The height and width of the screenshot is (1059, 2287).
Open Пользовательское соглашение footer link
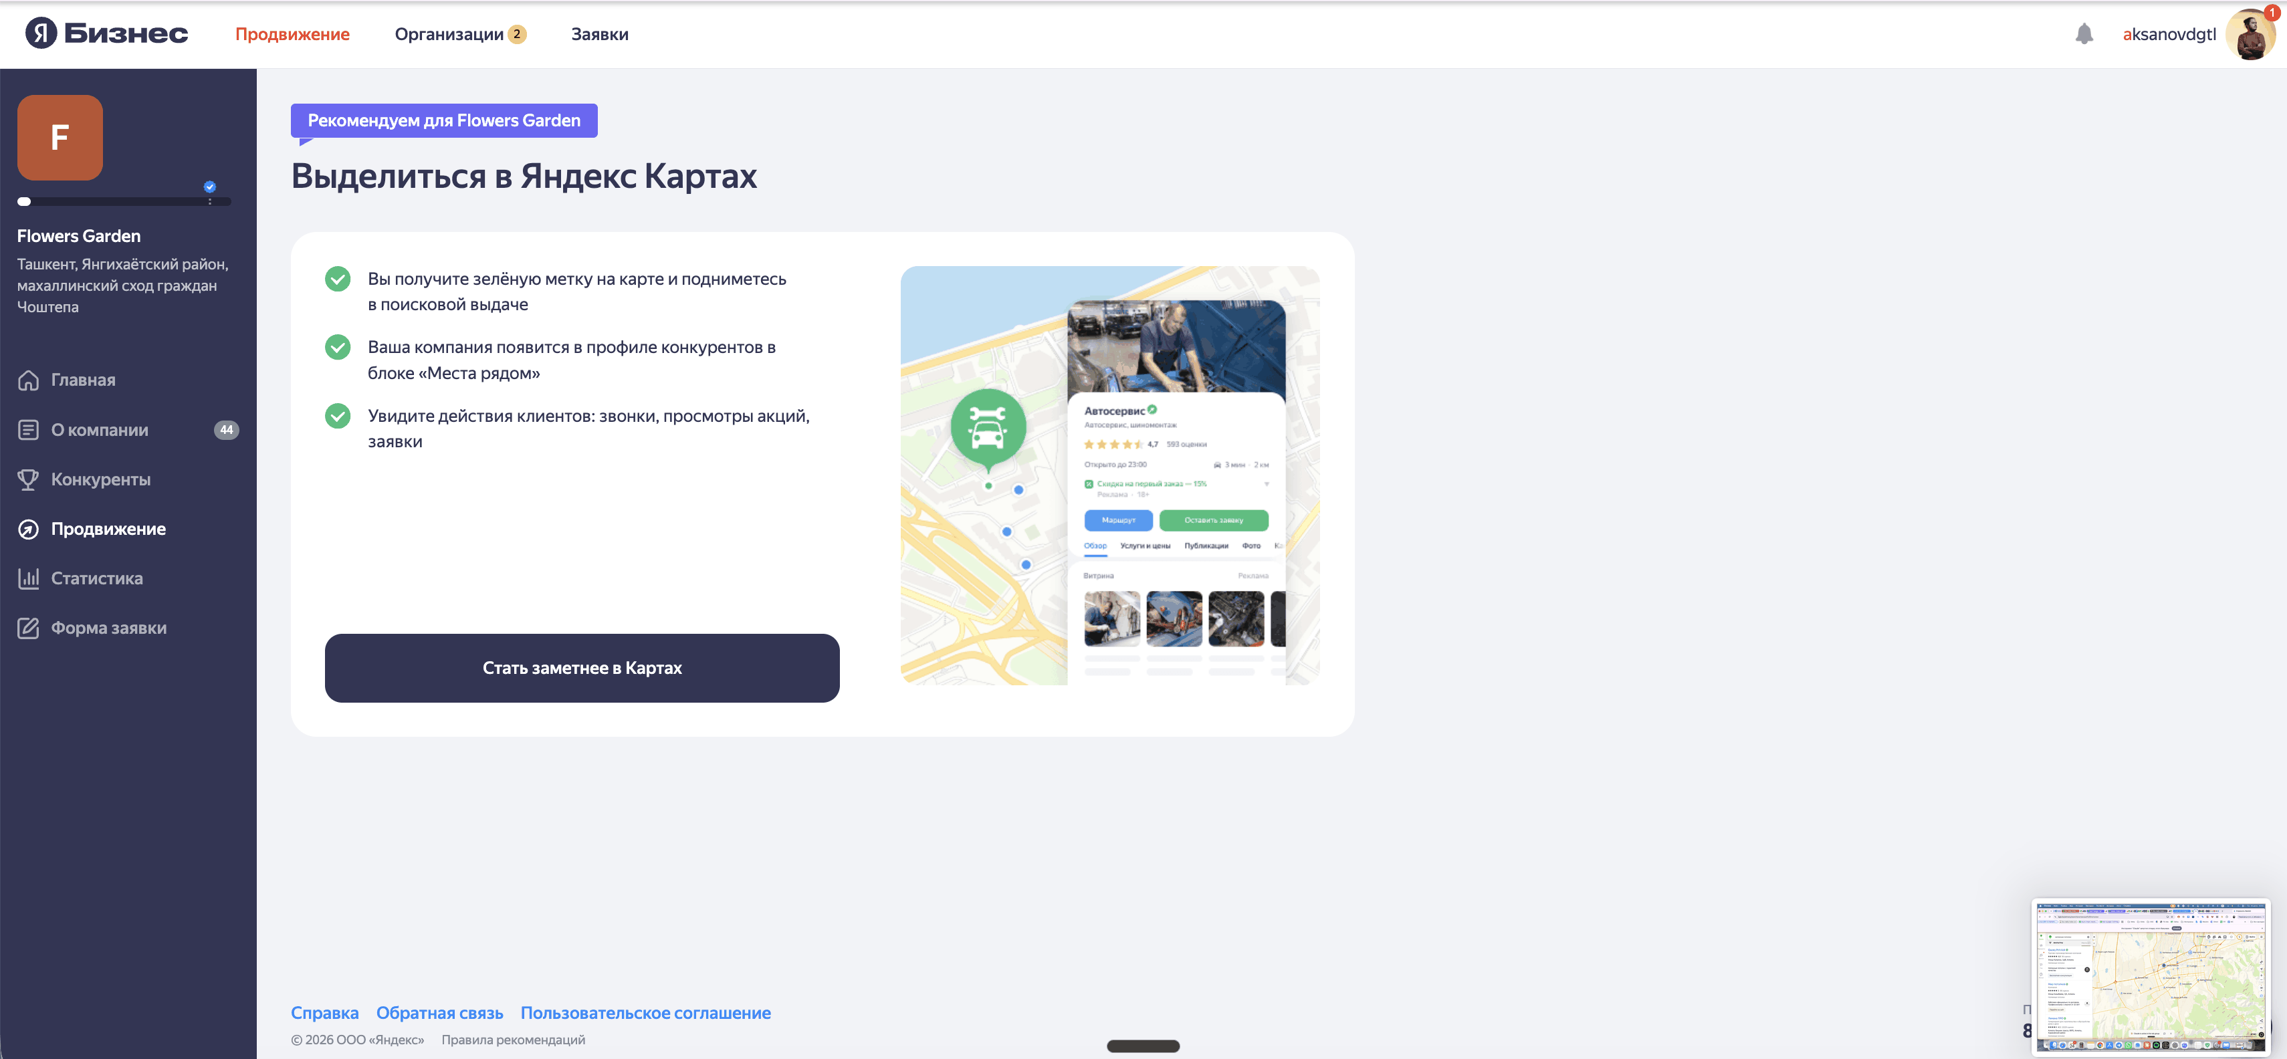point(645,1013)
